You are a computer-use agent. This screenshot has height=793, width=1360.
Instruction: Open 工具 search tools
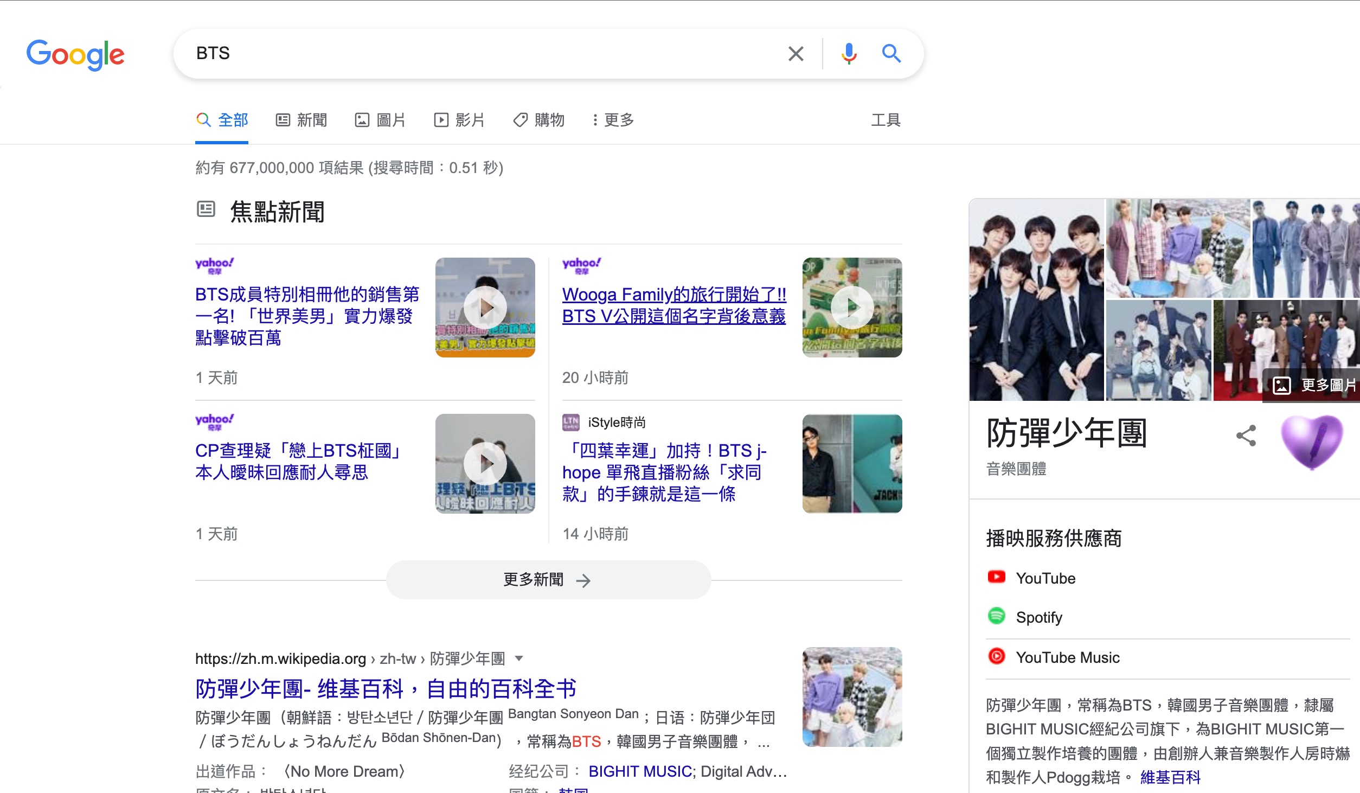pyautogui.click(x=886, y=120)
